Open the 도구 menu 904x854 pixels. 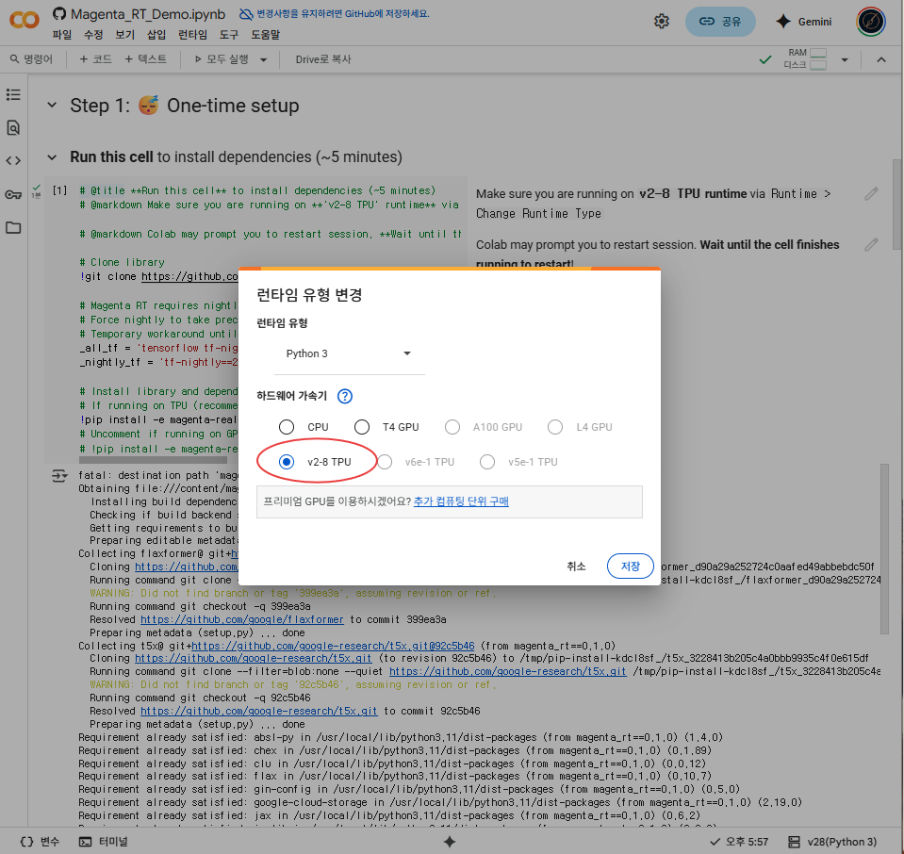coord(229,35)
